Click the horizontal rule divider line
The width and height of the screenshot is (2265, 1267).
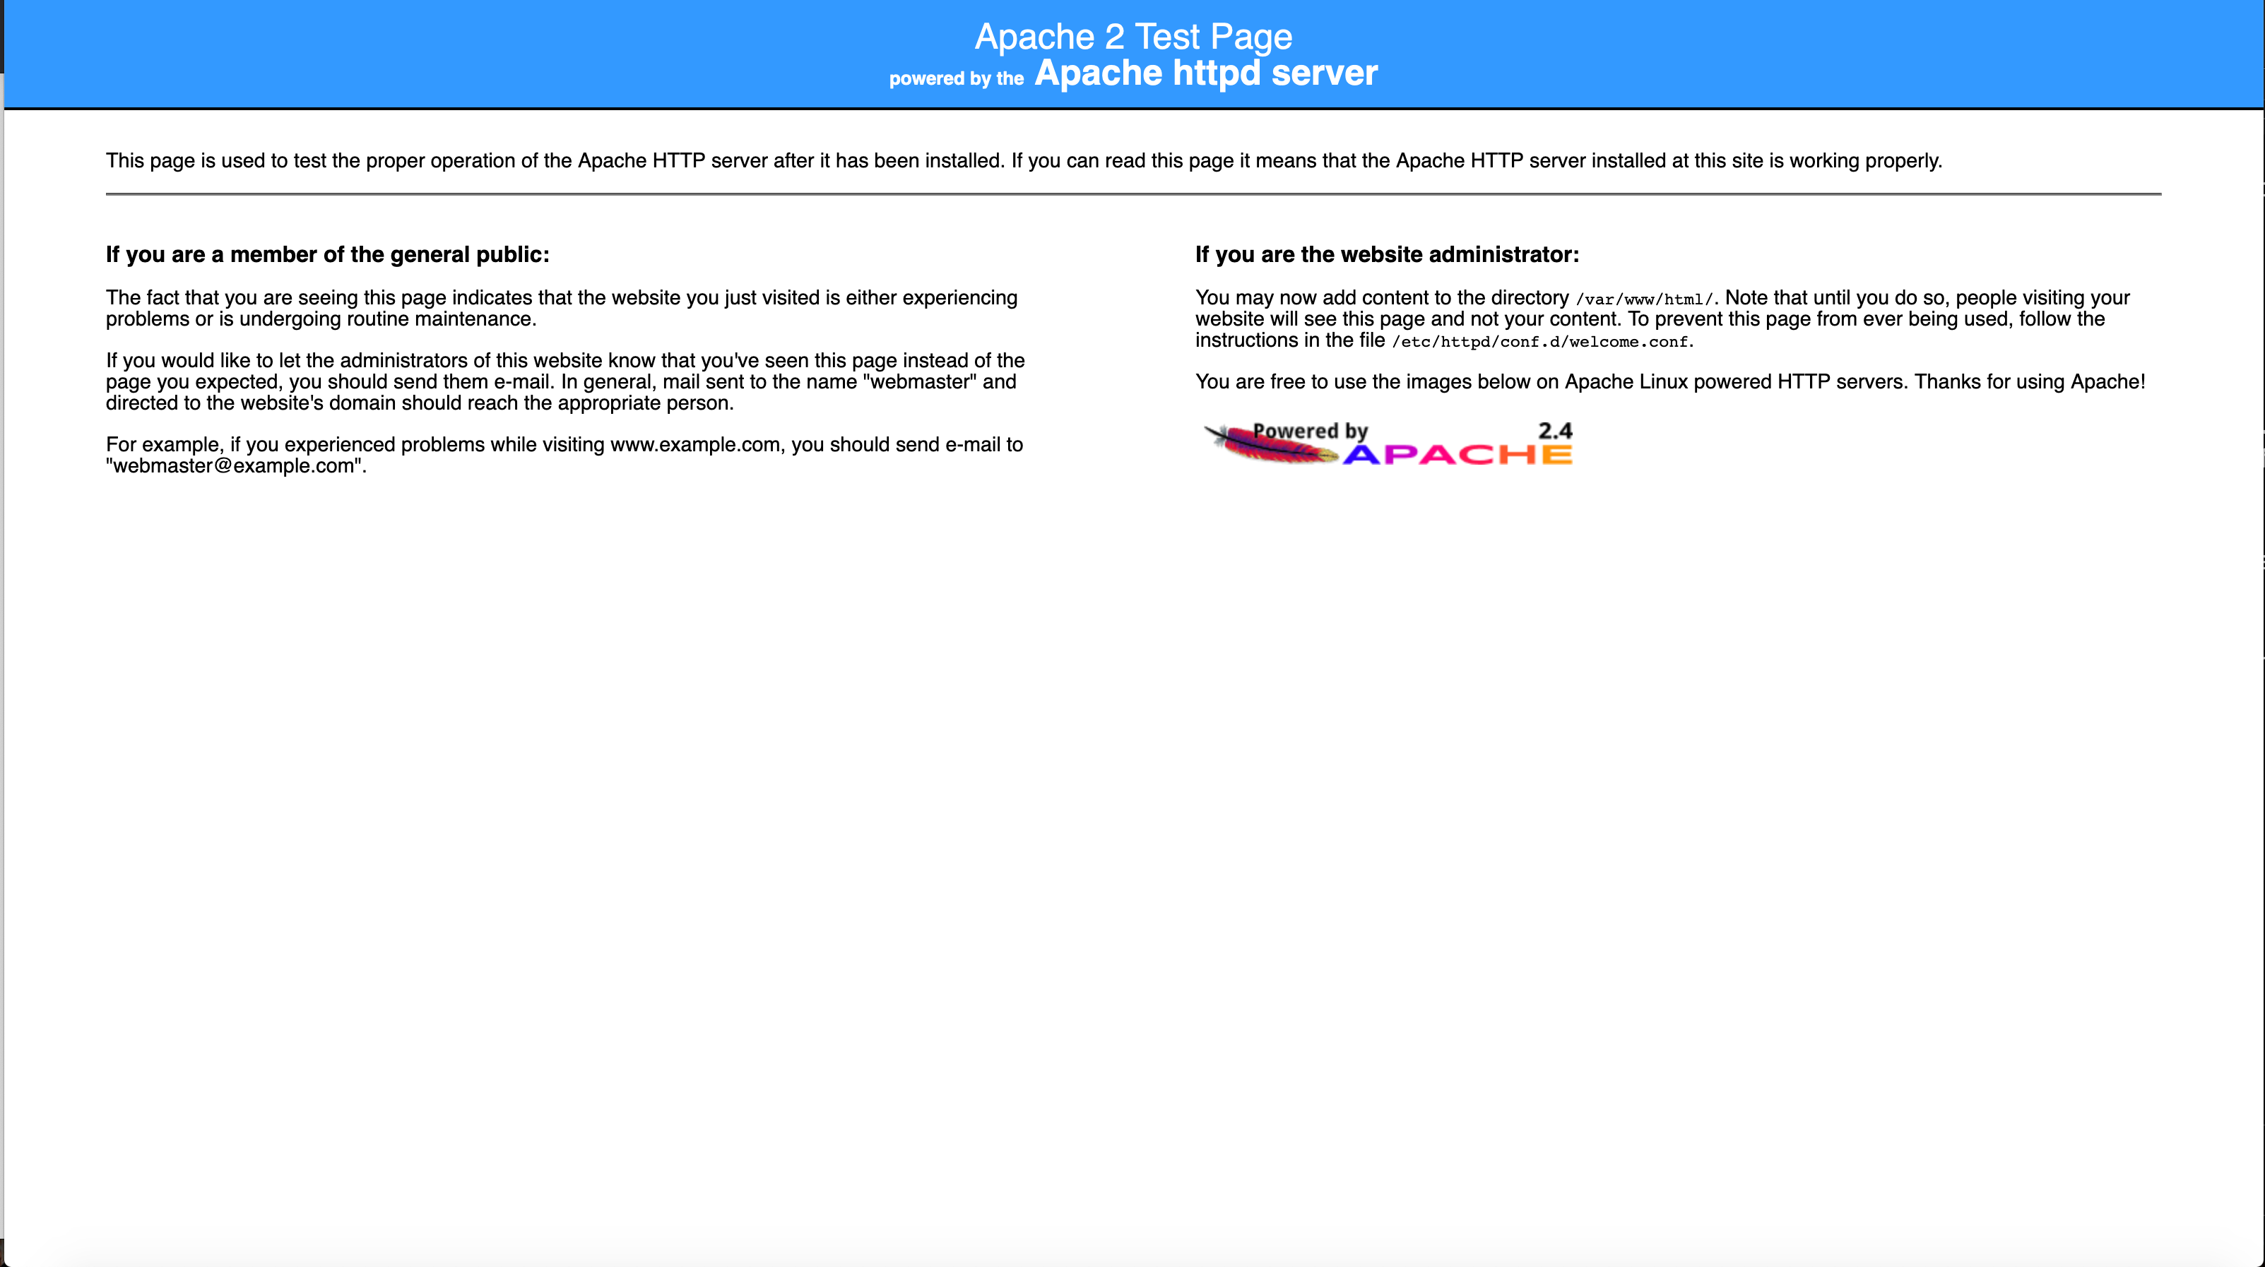tap(1132, 193)
